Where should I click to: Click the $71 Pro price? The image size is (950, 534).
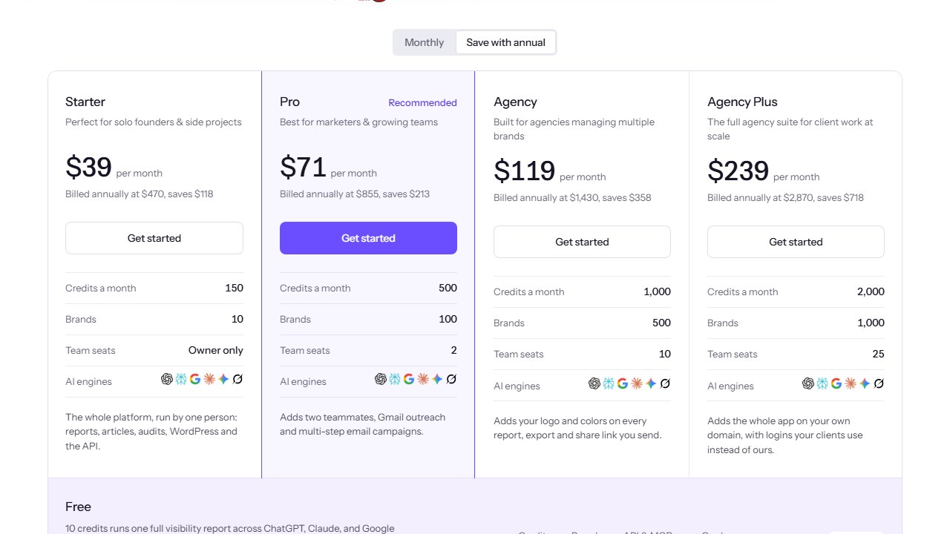point(303,167)
